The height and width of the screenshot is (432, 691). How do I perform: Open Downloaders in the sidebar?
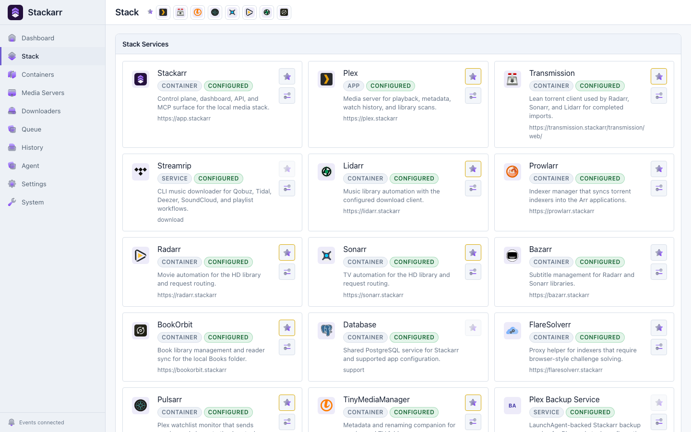[x=53, y=111]
